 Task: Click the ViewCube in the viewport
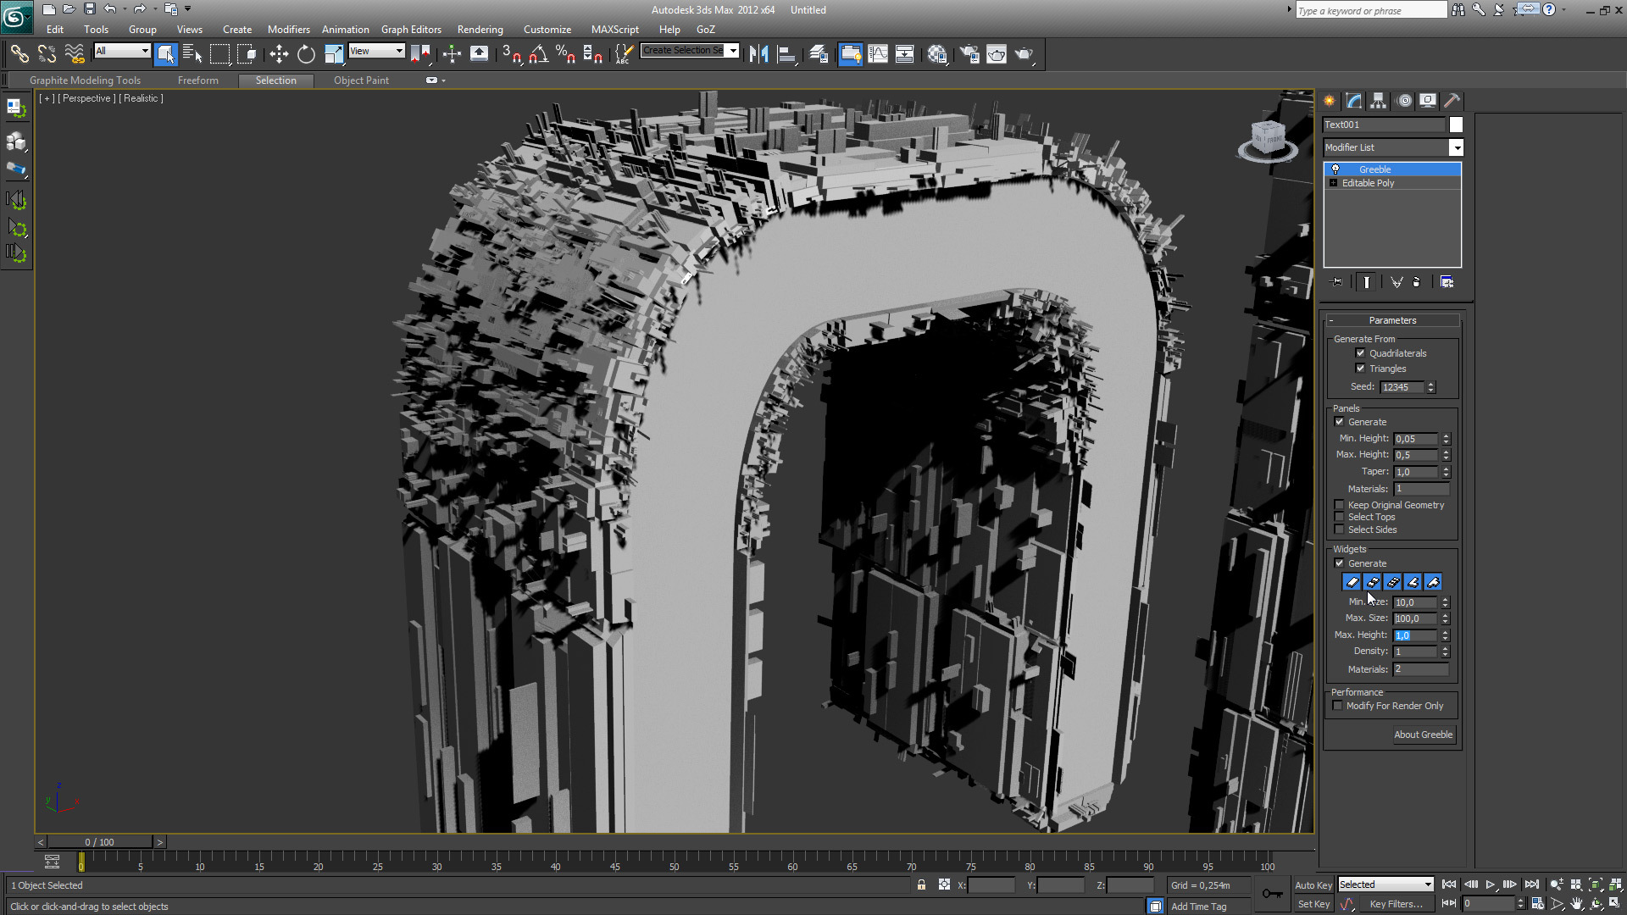[1268, 138]
